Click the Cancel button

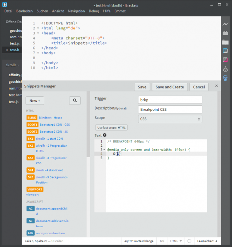click(x=199, y=87)
